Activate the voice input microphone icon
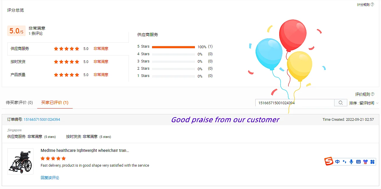 click(351, 162)
